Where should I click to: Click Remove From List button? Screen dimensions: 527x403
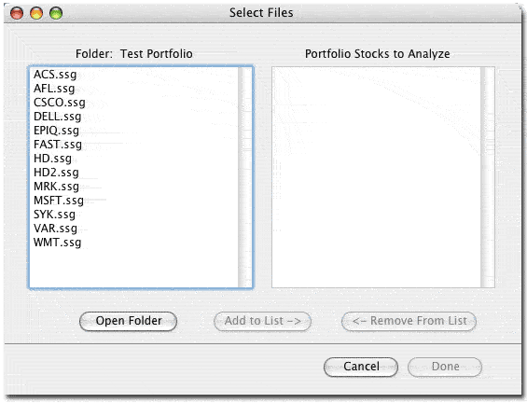(x=409, y=321)
